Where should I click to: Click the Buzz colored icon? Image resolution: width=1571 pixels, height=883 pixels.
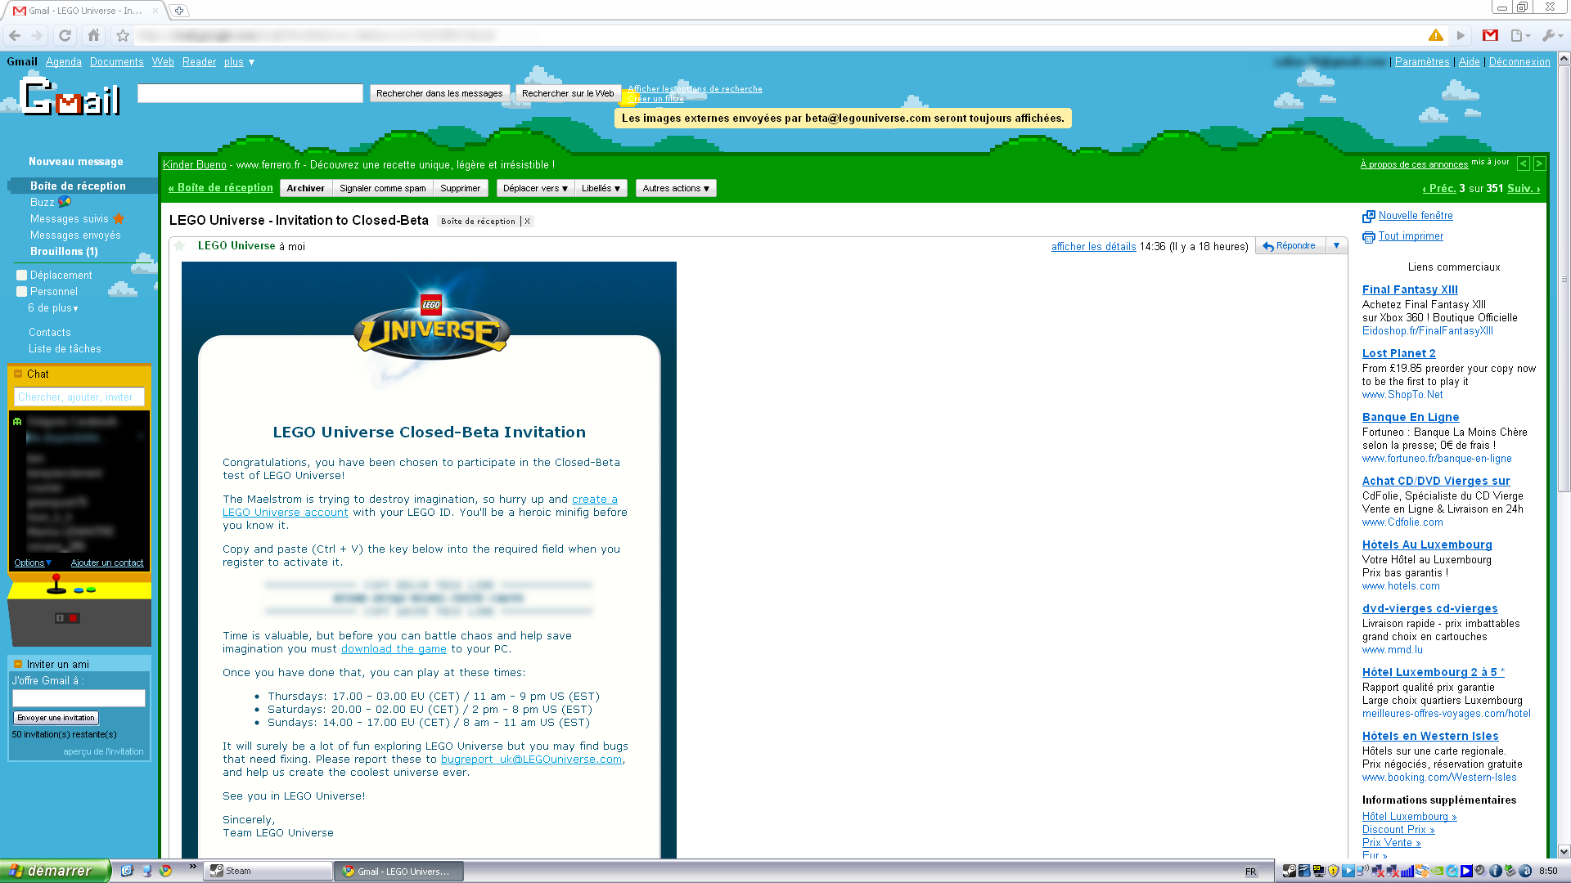click(65, 201)
